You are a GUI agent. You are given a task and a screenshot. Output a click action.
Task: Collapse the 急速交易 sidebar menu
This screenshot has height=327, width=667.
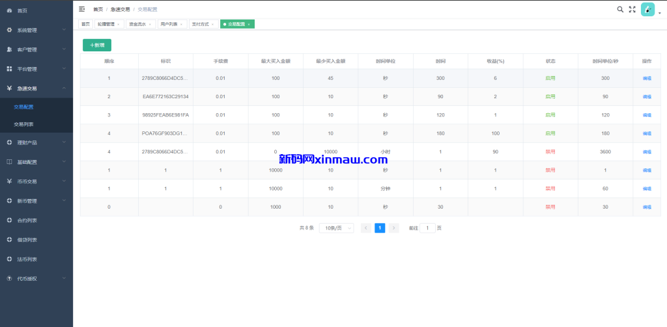coord(36,88)
